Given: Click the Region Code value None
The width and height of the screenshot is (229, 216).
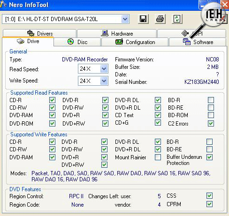Looking at the screenshot, I should point(77,205).
